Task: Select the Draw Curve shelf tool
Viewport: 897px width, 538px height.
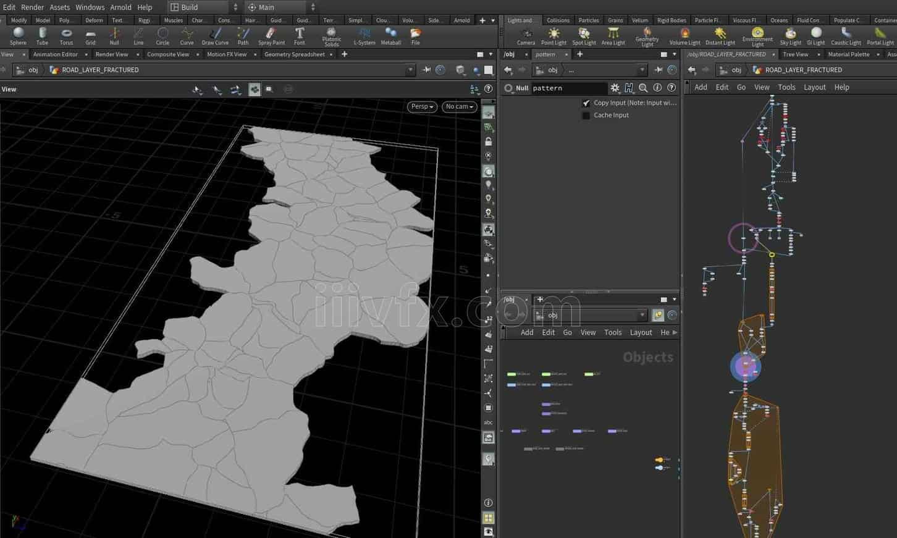Action: tap(215, 36)
